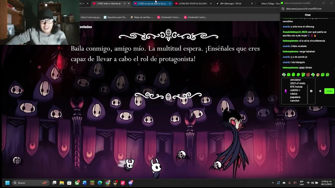Close the Mensajes TikTok tab
The width and height of the screenshot is (335, 188).
(252, 4)
